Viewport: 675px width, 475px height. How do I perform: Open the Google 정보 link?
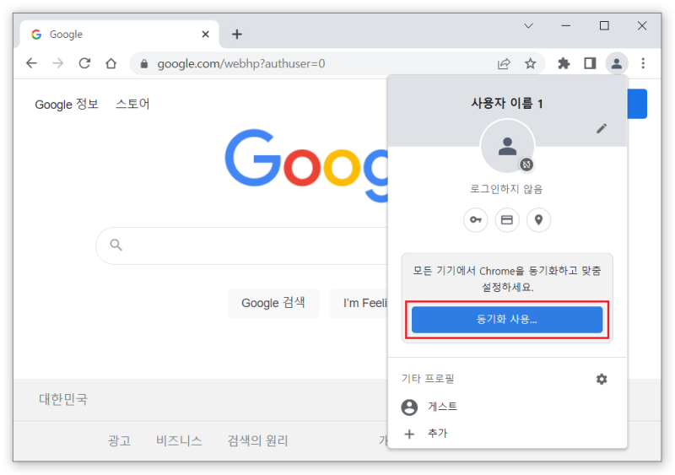[x=67, y=105]
